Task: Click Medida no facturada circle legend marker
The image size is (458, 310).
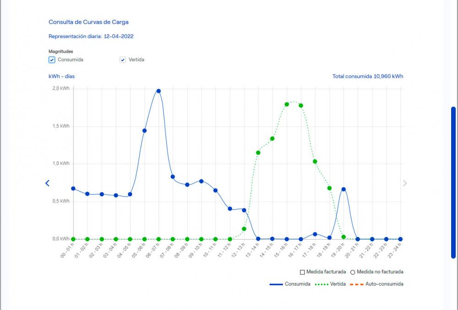Action: pos(353,272)
